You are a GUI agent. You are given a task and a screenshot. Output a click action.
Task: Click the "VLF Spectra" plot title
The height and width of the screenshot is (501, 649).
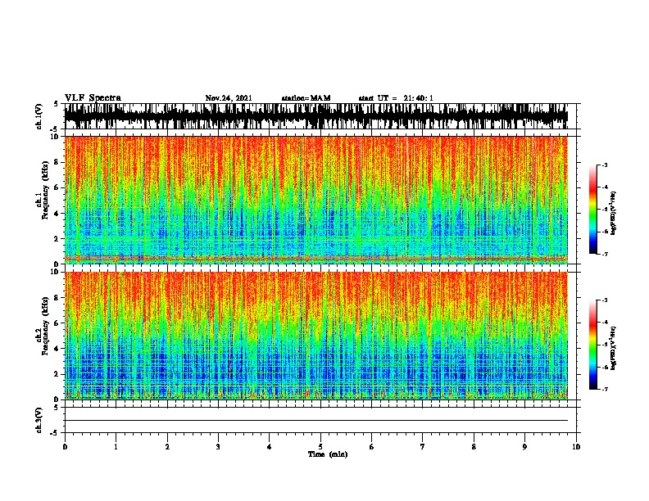pyautogui.click(x=93, y=98)
